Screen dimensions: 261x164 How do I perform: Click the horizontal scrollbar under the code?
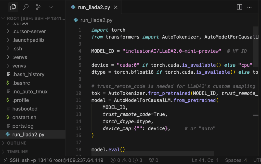152,154
